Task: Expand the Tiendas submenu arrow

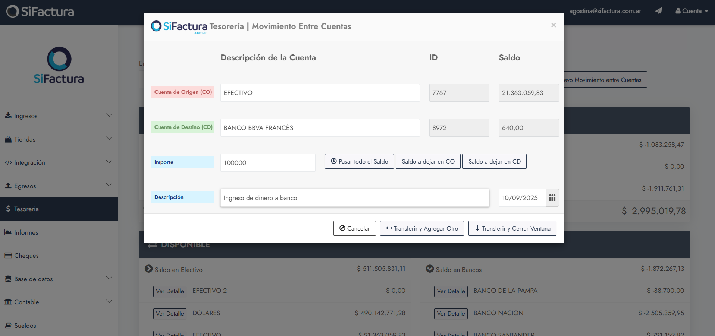Action: click(x=109, y=139)
